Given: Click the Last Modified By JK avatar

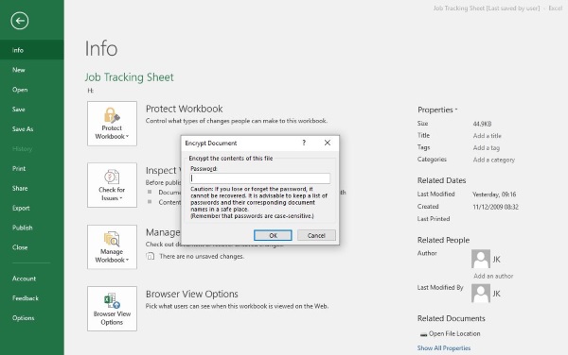Looking at the screenshot, I should (x=481, y=294).
